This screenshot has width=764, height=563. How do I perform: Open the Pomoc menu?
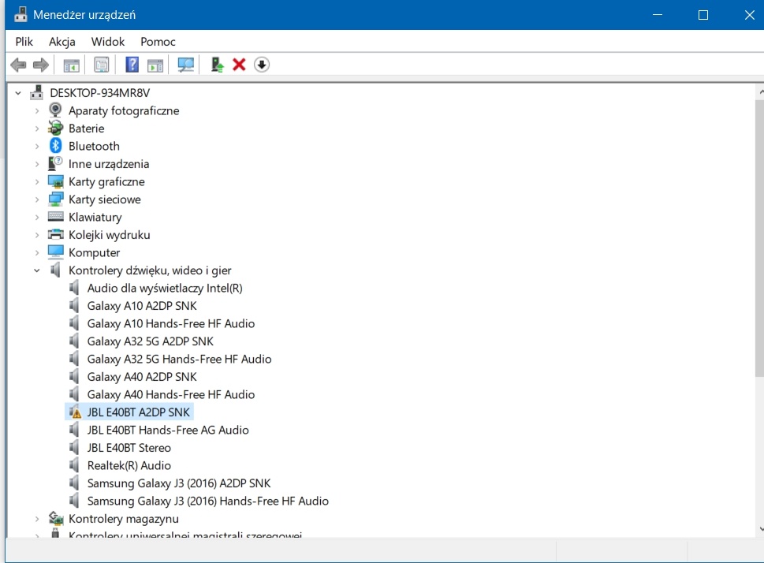point(158,42)
